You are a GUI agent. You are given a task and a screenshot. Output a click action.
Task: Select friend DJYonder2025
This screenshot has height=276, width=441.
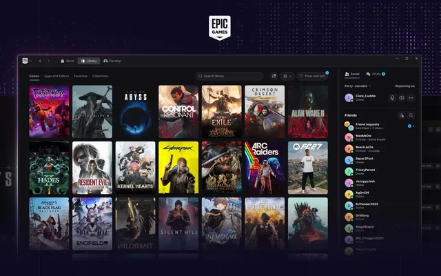[x=380, y=206]
